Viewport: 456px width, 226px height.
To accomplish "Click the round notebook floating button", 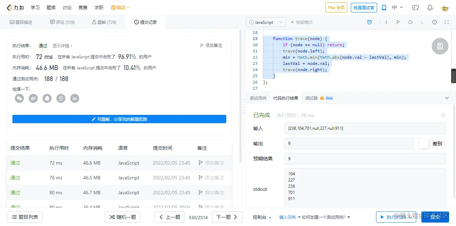I will [440, 46].
